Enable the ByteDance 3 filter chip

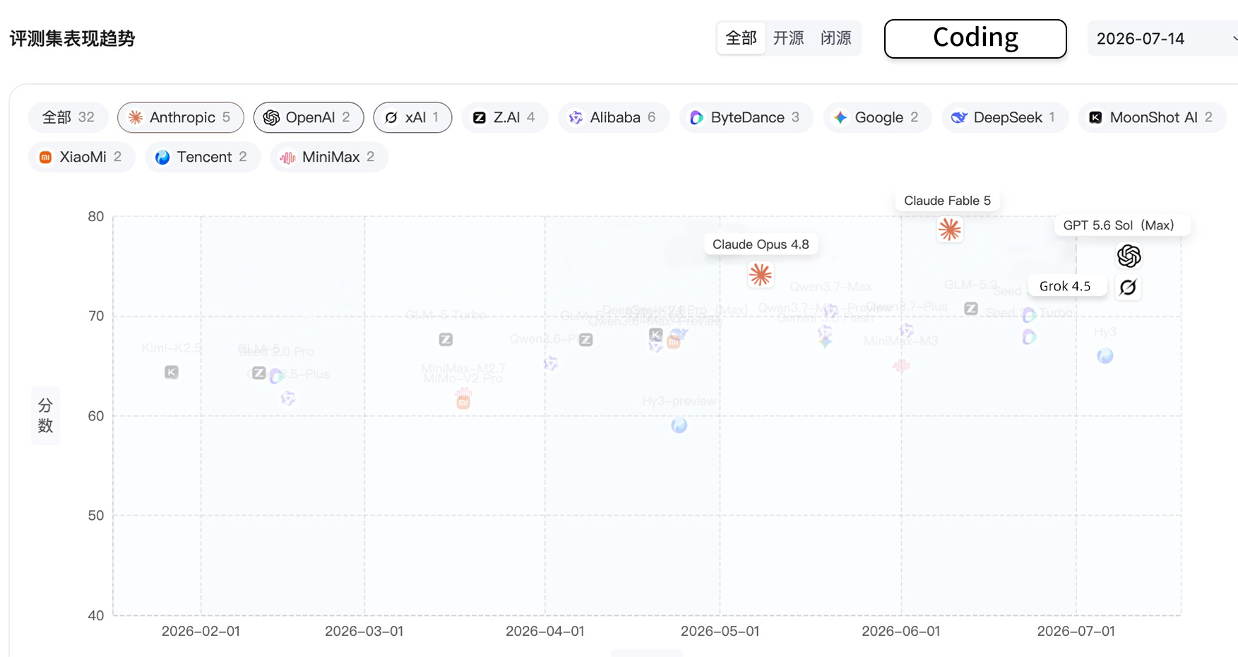746,117
